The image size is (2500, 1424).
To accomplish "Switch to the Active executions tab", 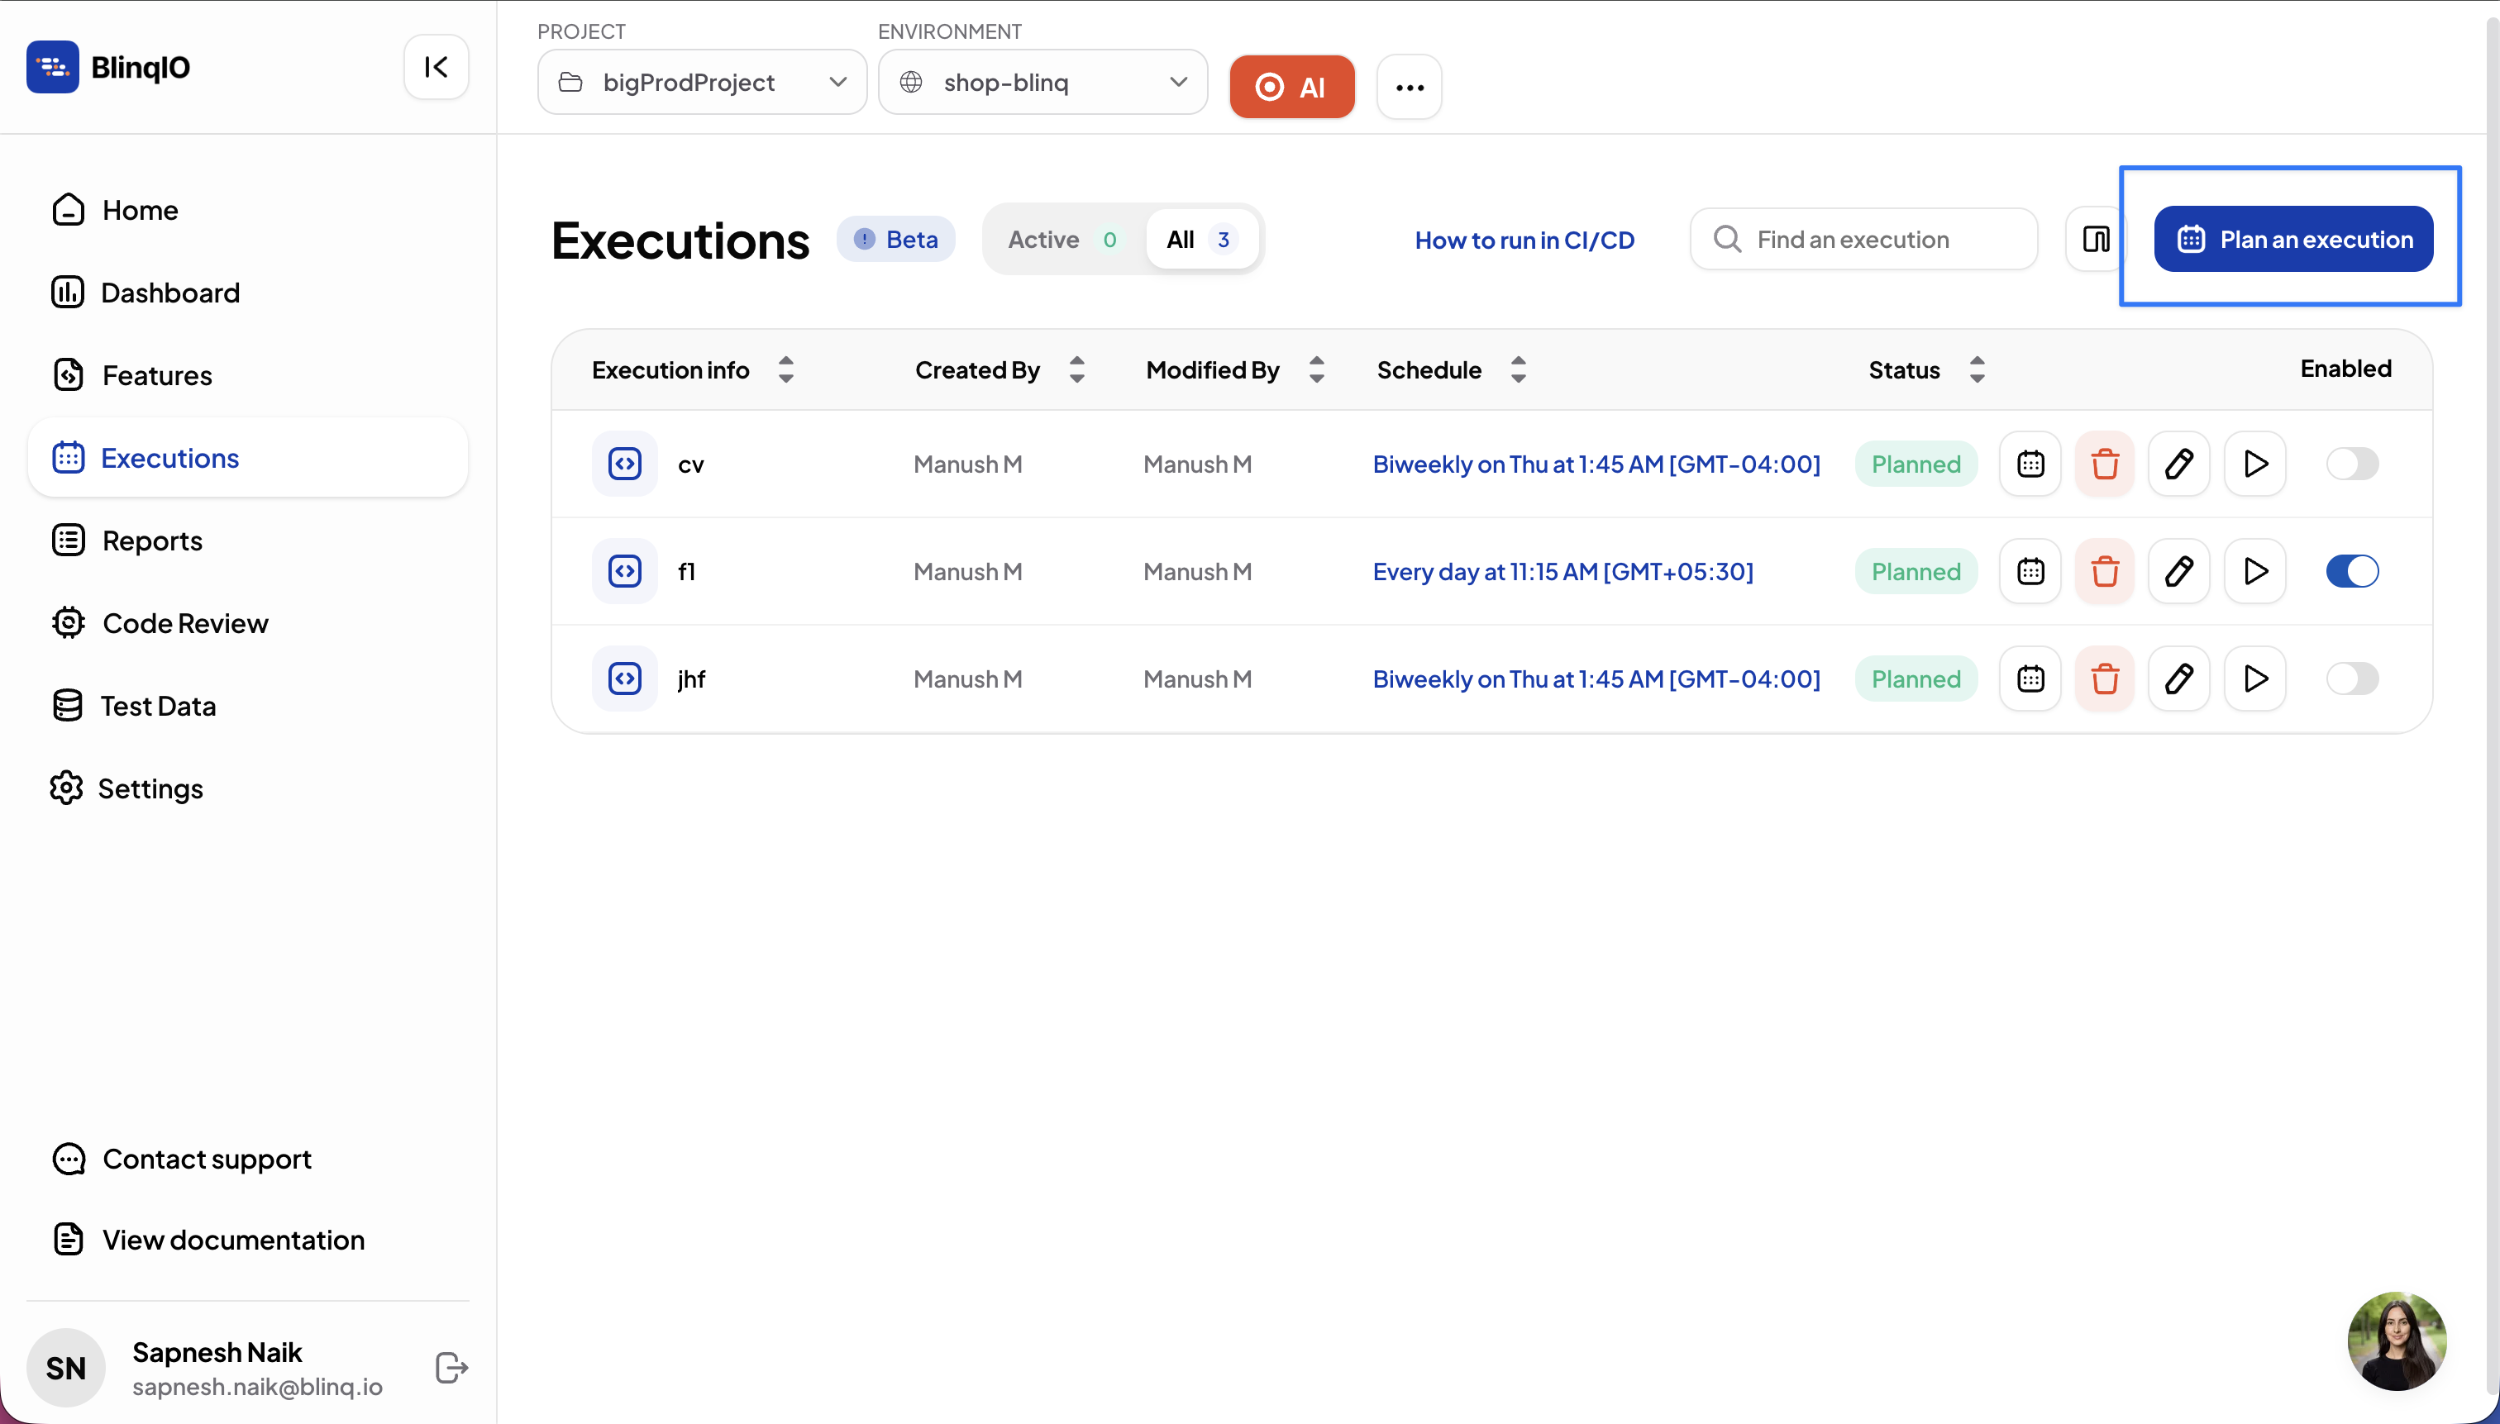I will 1062,240.
